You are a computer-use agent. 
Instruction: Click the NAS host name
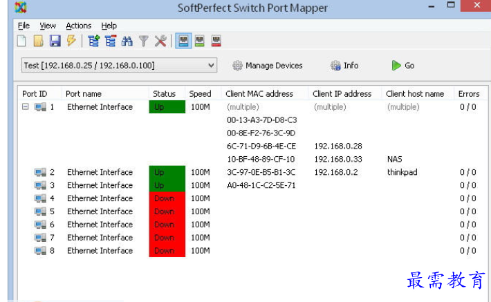click(x=395, y=159)
